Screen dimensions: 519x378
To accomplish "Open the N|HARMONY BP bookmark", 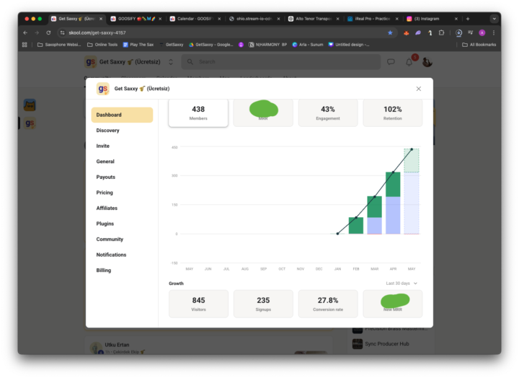I will (x=267, y=45).
